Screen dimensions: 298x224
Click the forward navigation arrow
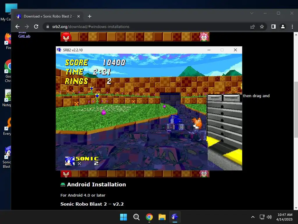[x=27, y=27]
